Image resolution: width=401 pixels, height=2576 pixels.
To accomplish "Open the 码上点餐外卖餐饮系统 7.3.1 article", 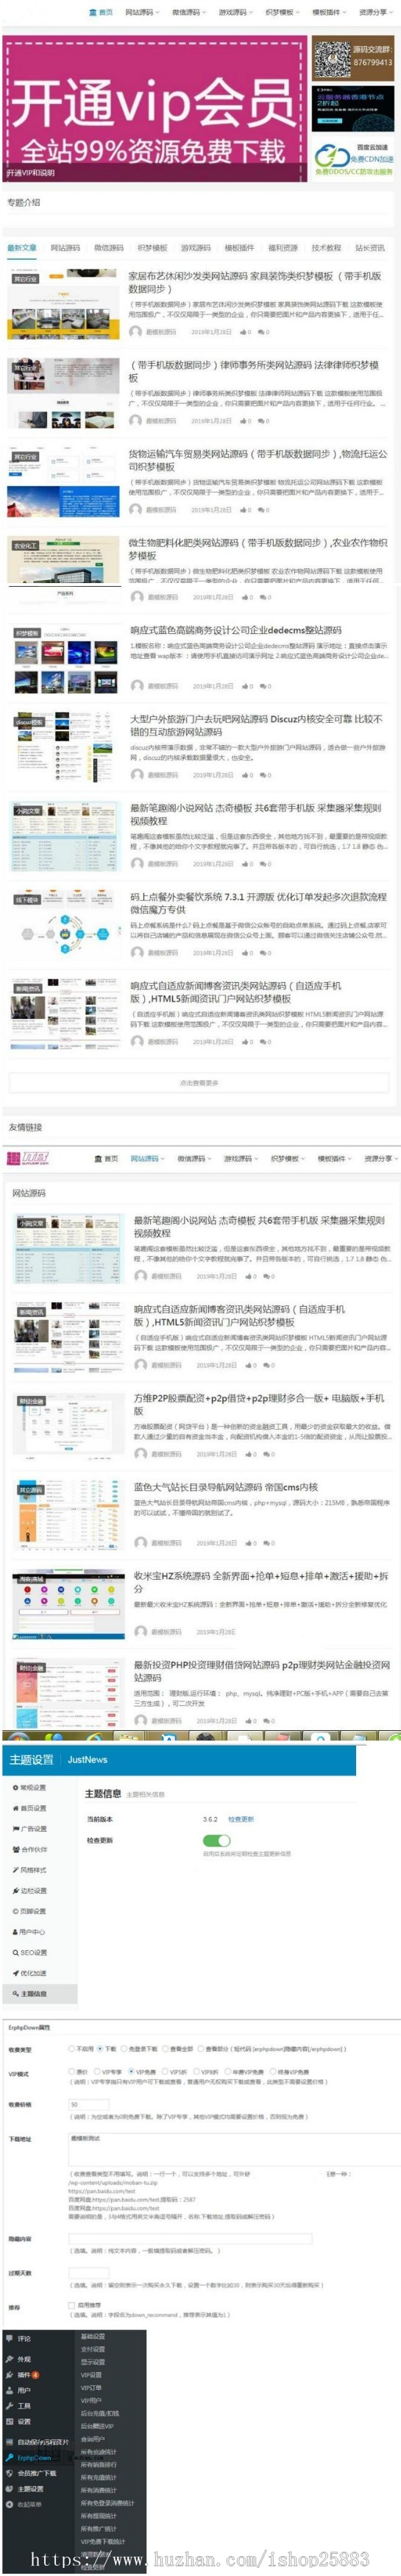I will click(x=258, y=903).
